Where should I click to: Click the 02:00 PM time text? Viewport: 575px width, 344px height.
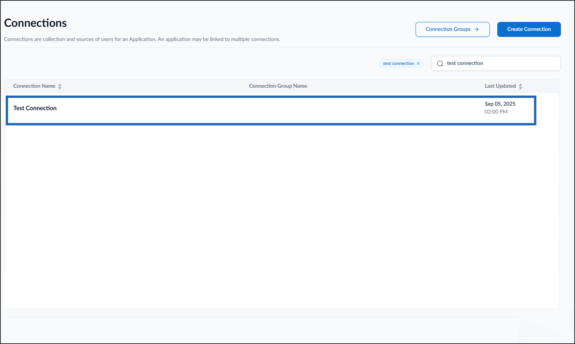tap(496, 112)
